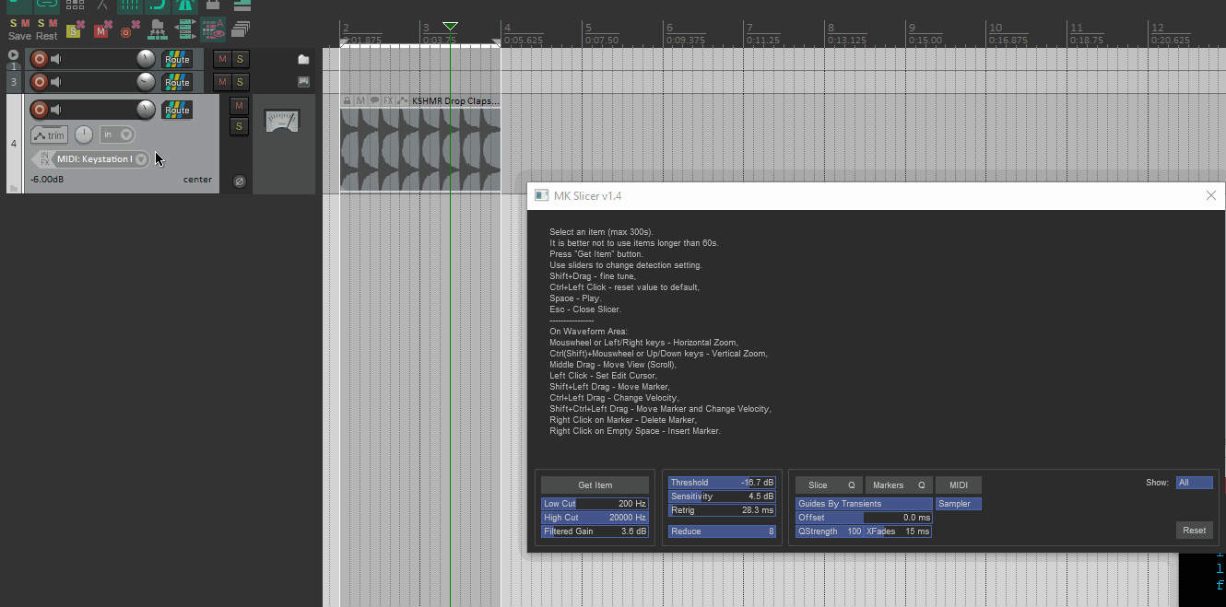Solo track 3
1226x607 pixels.
point(240,83)
